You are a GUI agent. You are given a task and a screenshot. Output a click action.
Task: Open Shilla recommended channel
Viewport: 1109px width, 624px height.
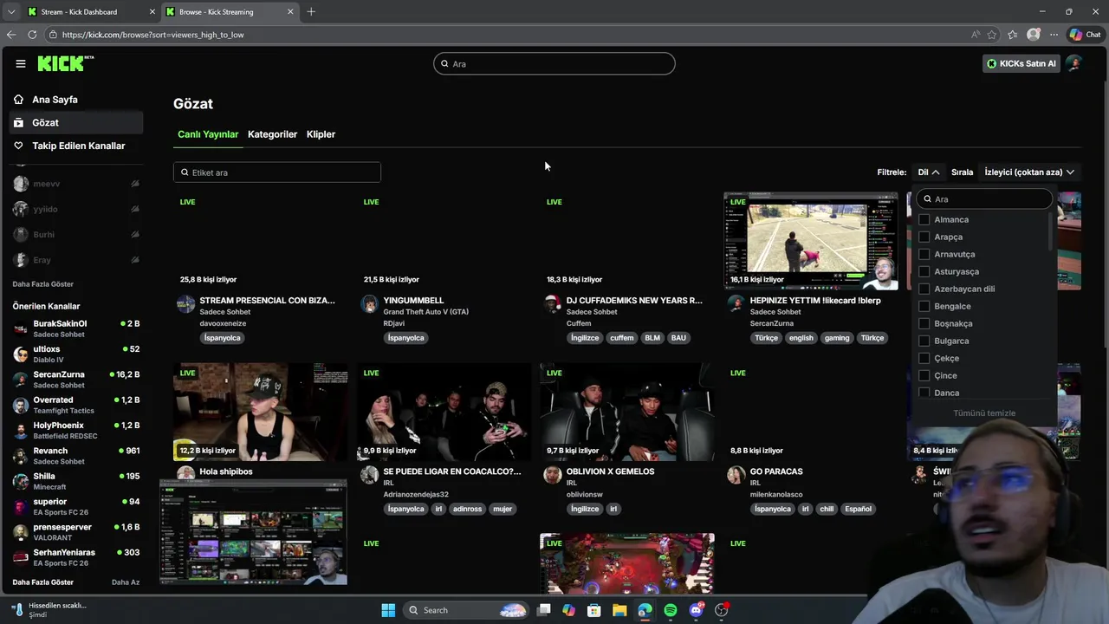[x=76, y=481]
